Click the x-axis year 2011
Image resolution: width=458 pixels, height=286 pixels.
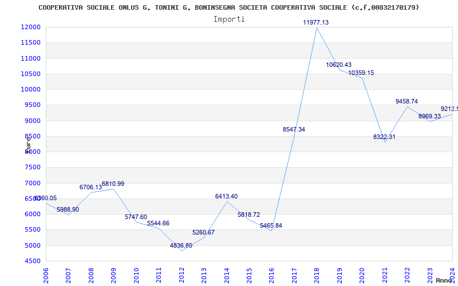[x=159, y=275]
